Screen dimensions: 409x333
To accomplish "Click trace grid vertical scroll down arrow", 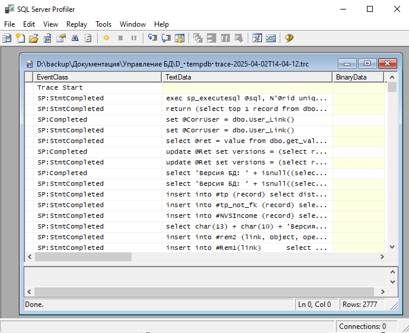I will click(x=392, y=247).
